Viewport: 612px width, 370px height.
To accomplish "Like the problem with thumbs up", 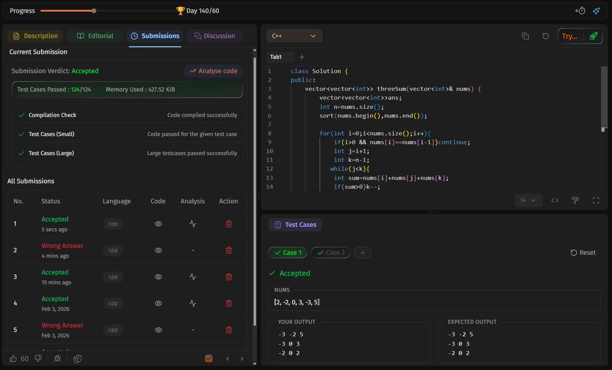I will click(x=13, y=358).
